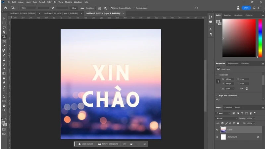Screen dimensions: 265x149
Task: Select the Horizontal Type tool
Action: coord(4,92)
